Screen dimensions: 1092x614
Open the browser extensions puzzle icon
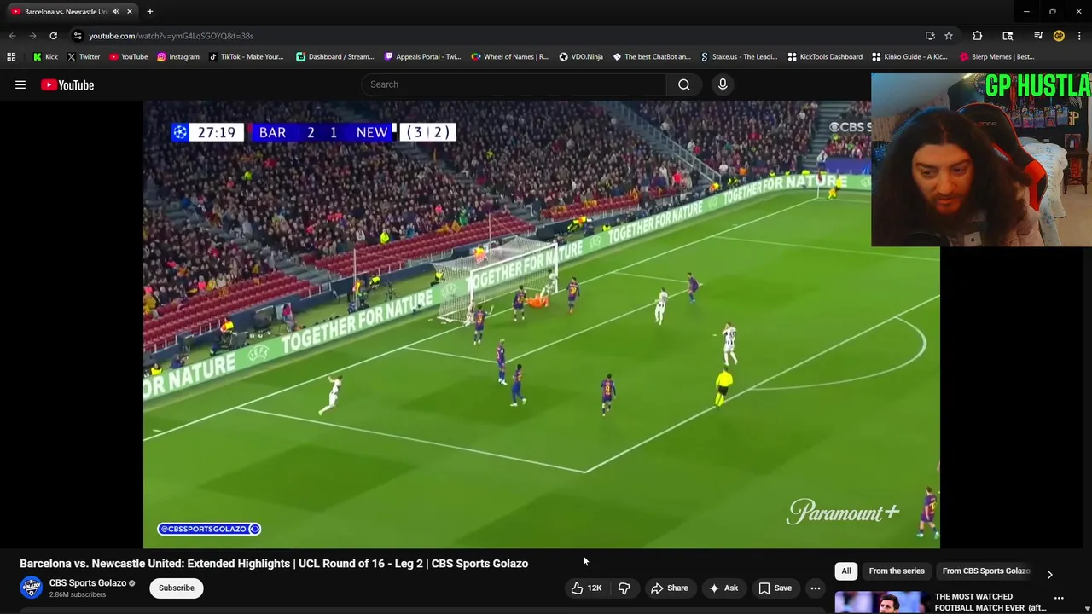[x=978, y=36]
